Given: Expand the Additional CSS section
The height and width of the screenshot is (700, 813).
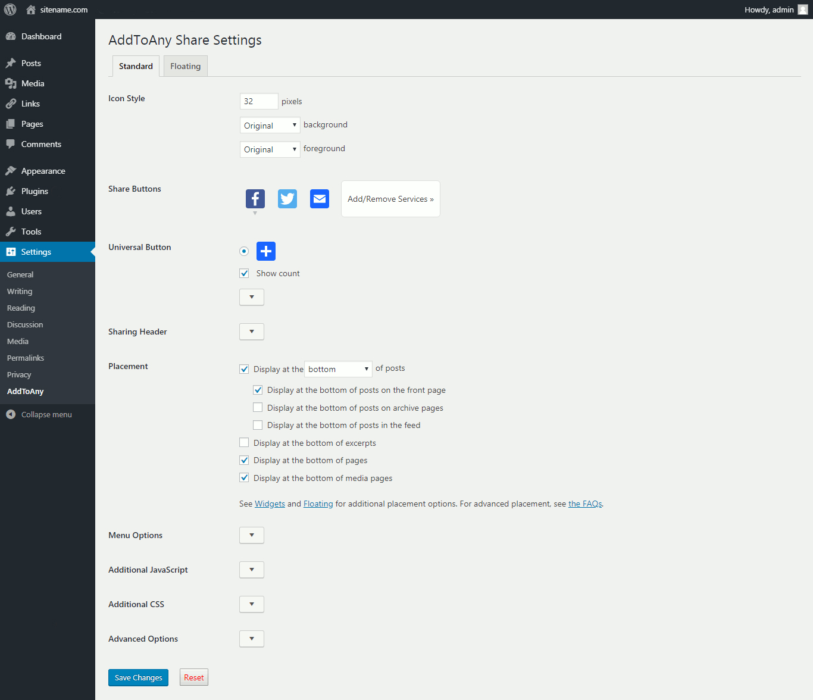Looking at the screenshot, I should point(252,604).
